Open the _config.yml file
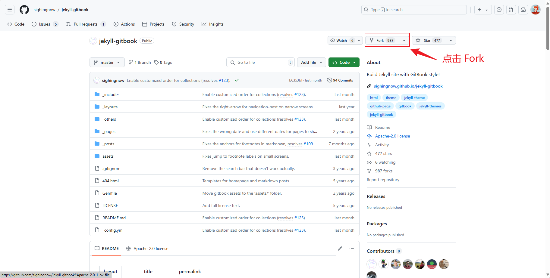The image size is (550, 278). [113, 230]
